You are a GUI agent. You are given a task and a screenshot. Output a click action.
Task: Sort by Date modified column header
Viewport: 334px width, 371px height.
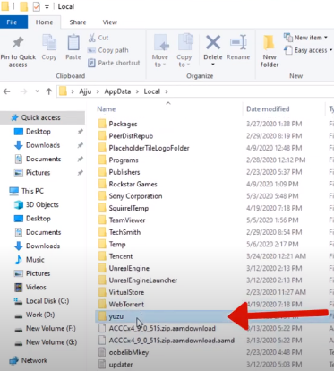point(268,109)
